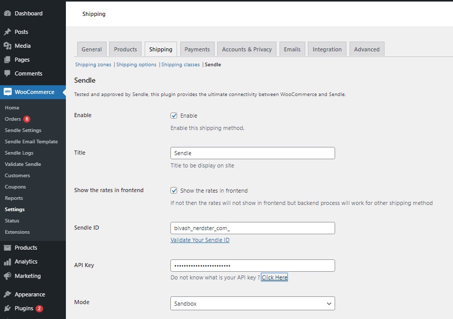Viewport: 453px width, 319px height.
Task: Click into the Title input field
Action: click(x=252, y=153)
